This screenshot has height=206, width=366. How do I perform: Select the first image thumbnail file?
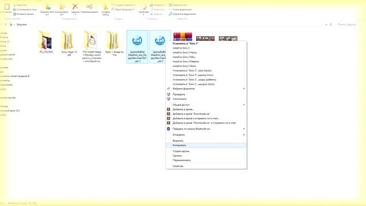[x=205, y=38]
